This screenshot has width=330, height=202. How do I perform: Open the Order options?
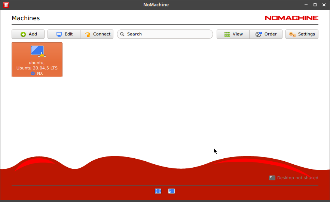[266, 34]
